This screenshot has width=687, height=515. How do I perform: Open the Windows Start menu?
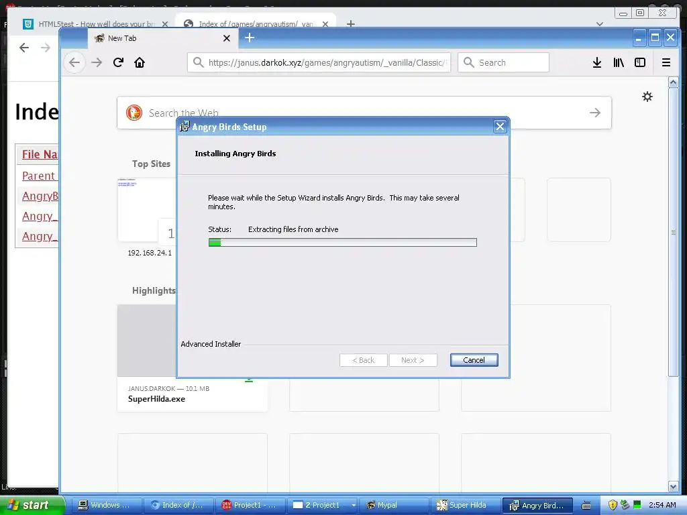32,505
